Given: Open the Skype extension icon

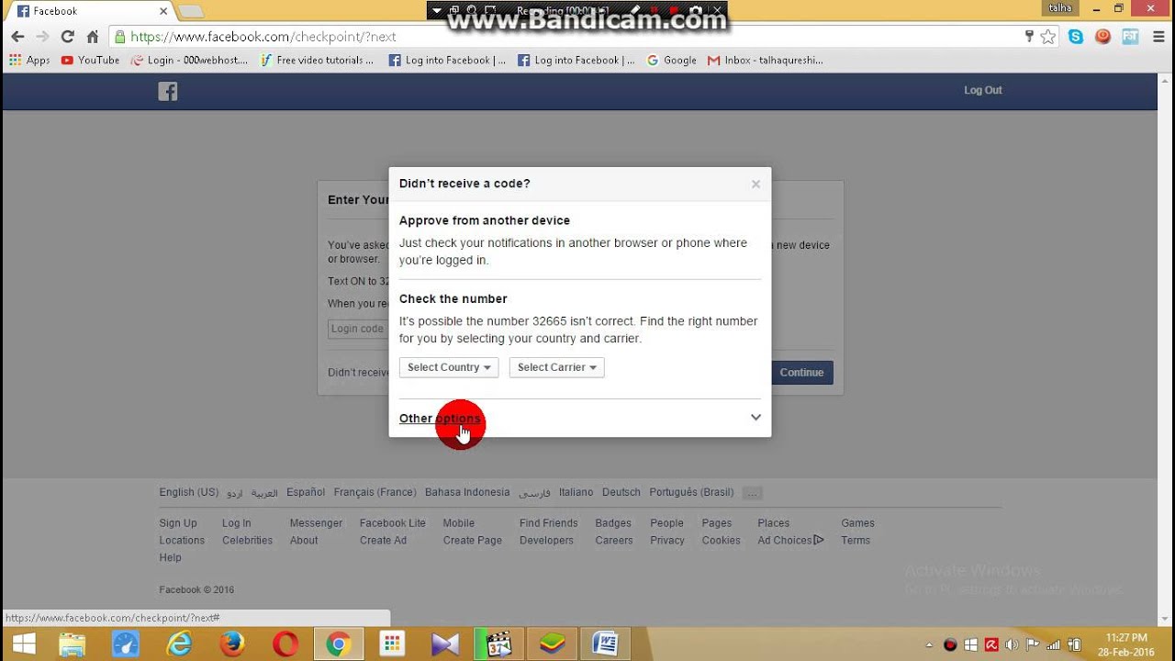Looking at the screenshot, I should pyautogui.click(x=1076, y=37).
